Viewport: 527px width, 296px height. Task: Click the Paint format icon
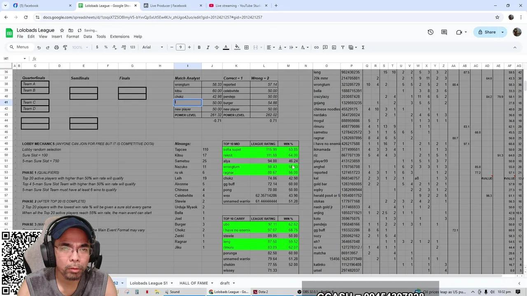point(65,47)
